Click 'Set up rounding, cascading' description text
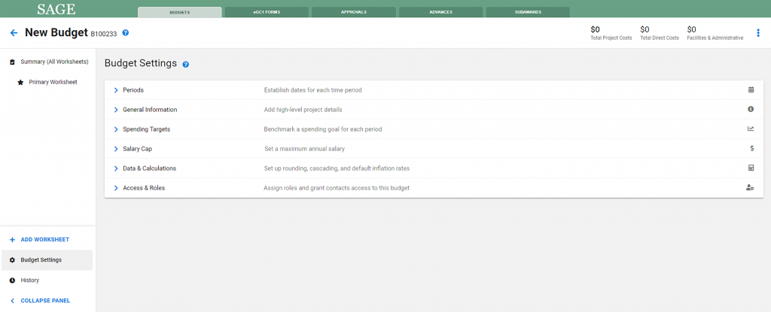 (x=337, y=168)
